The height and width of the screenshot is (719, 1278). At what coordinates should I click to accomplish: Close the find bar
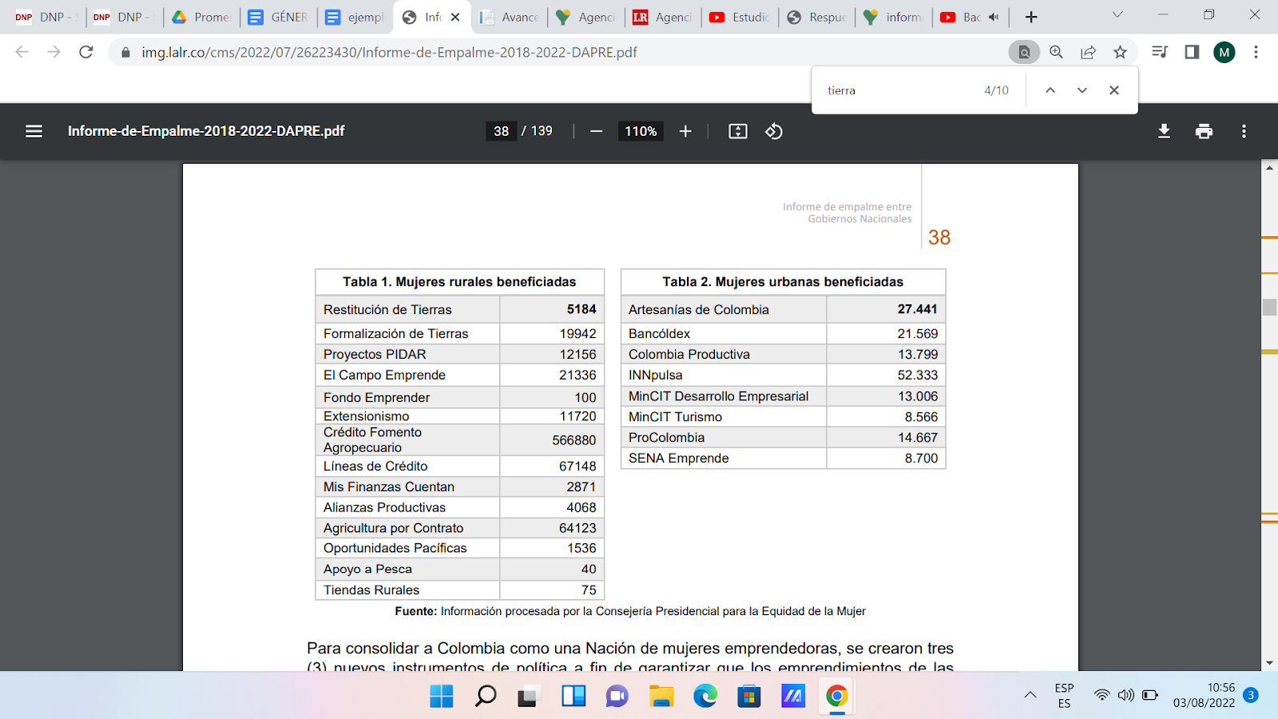coord(1114,90)
